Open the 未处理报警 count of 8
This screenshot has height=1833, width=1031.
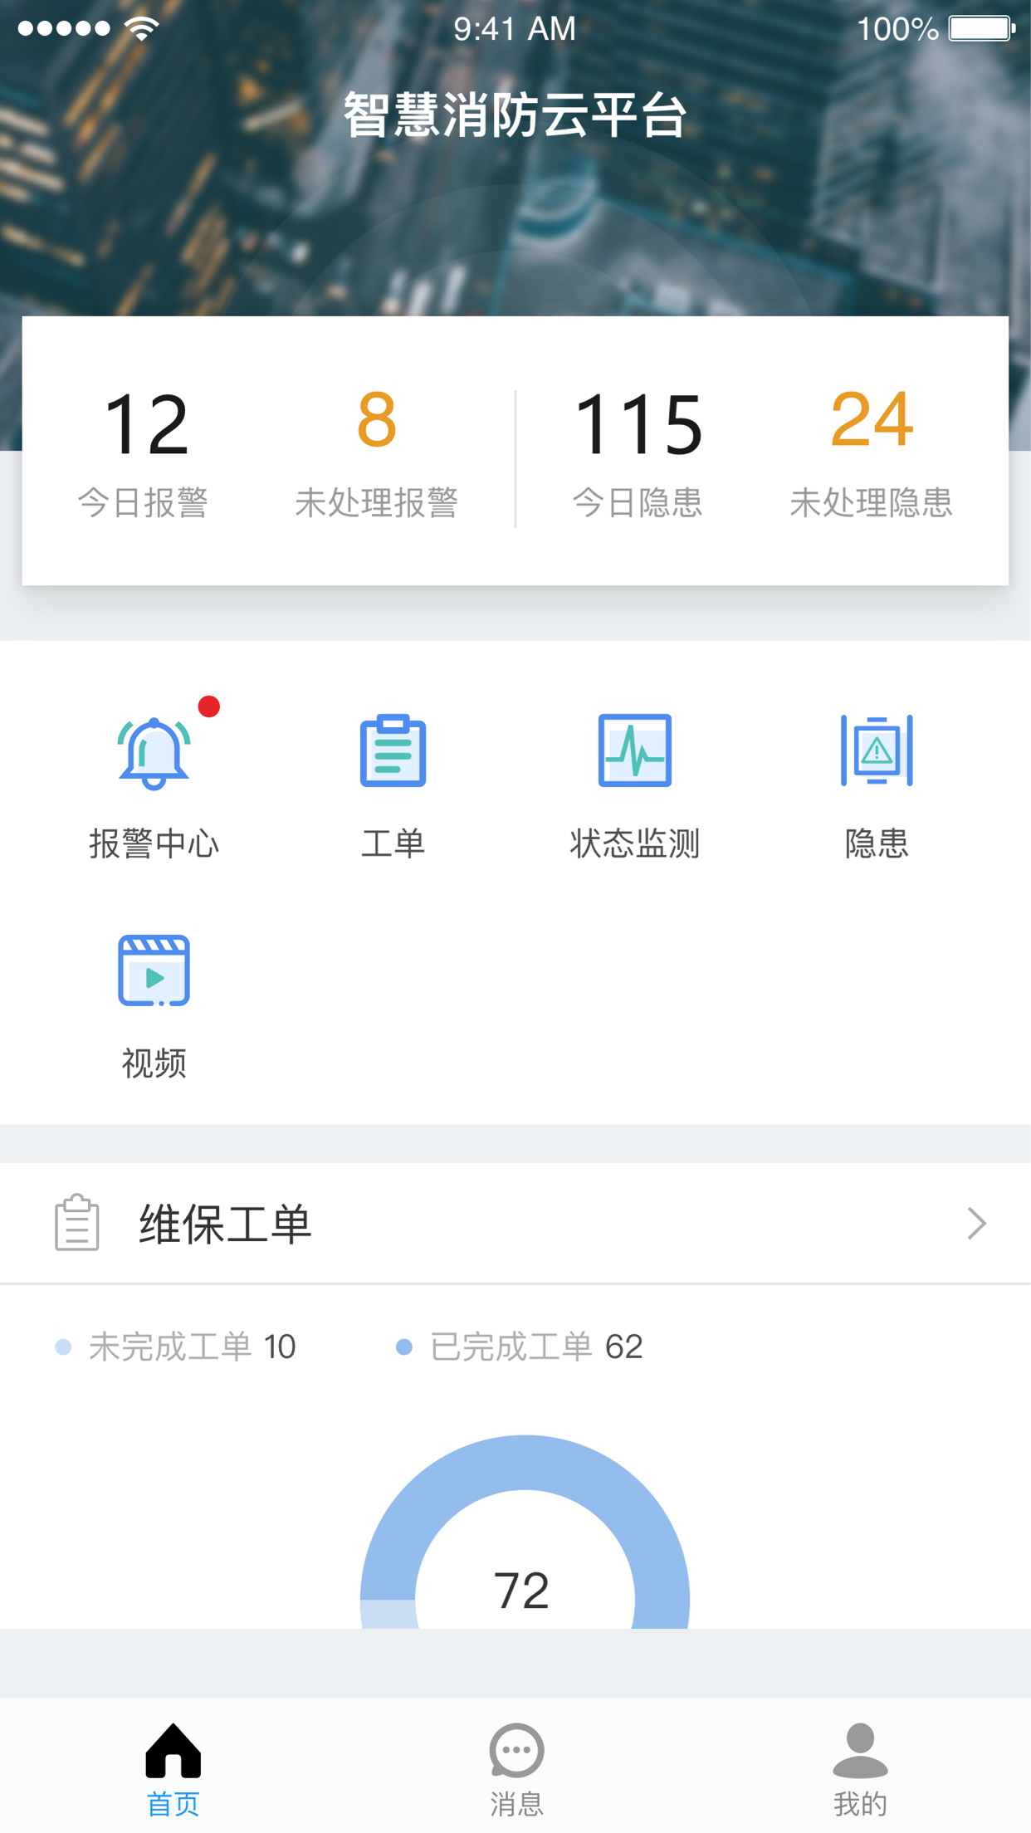376,422
